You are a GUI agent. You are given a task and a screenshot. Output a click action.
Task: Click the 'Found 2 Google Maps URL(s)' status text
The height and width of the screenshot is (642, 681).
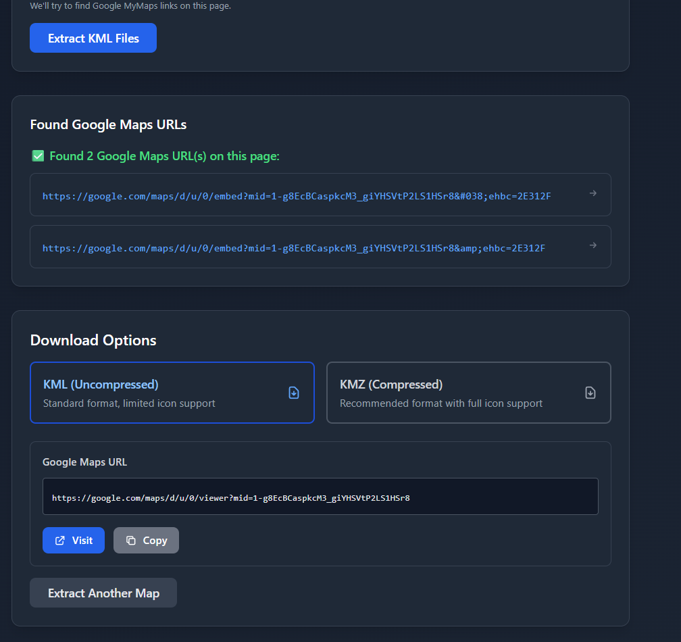coord(165,156)
